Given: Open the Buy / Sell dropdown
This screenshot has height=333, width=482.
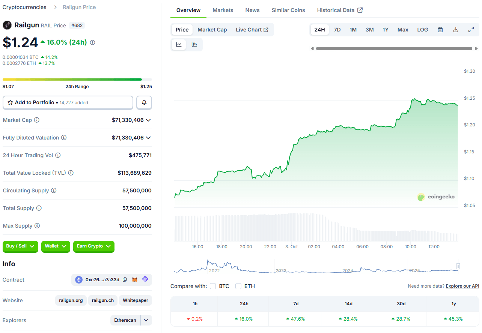Looking at the screenshot, I should (20, 246).
